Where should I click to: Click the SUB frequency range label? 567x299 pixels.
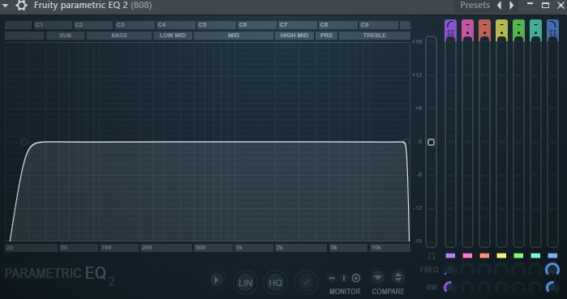tap(65, 36)
